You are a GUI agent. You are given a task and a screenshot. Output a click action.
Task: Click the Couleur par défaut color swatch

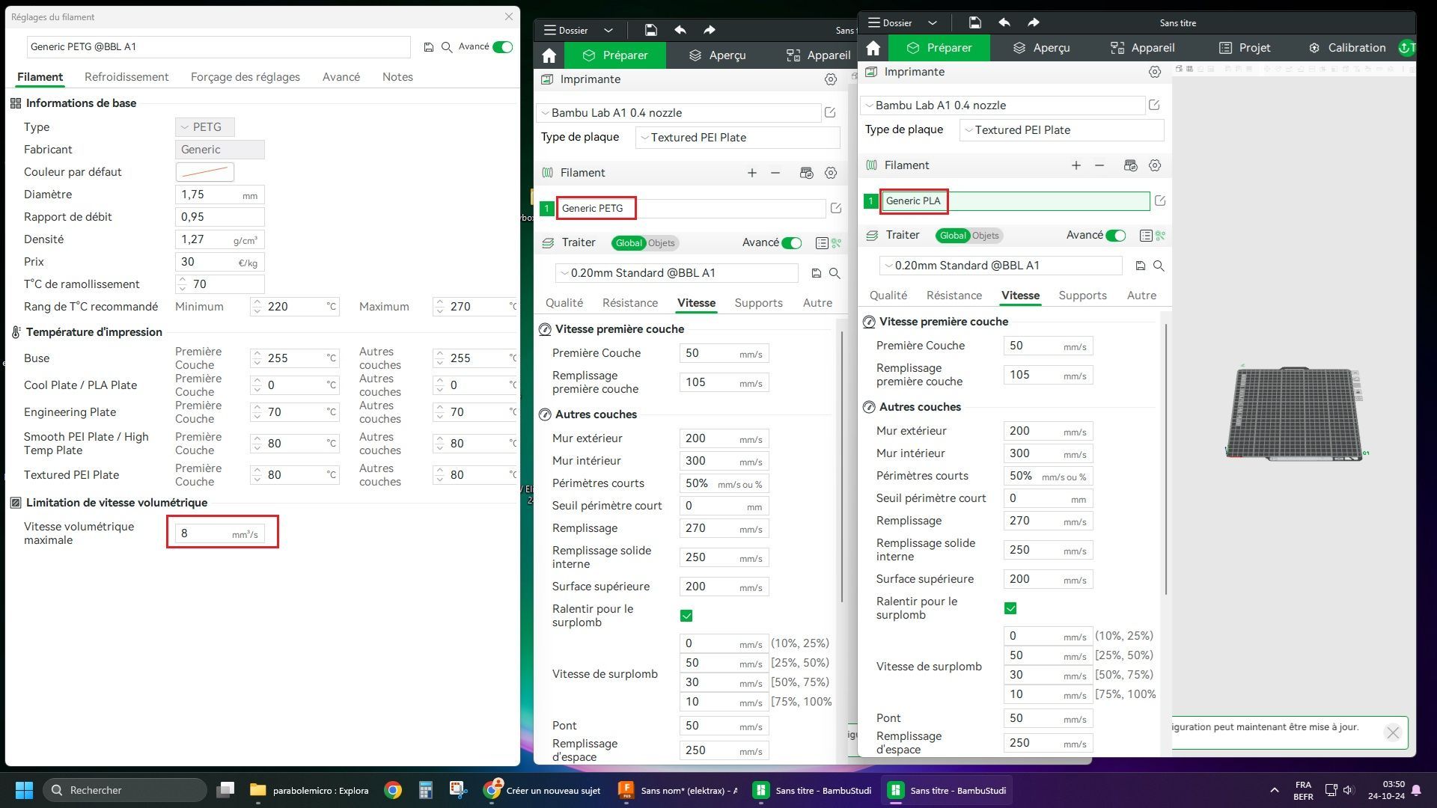(x=204, y=172)
